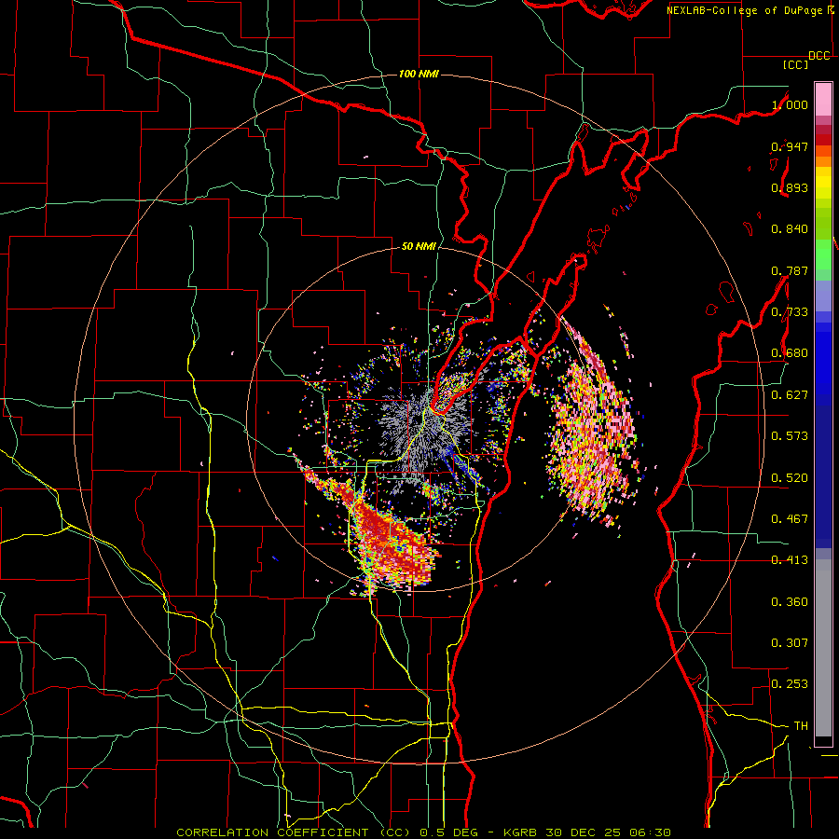Click the 1.000 color scale value

click(790, 104)
